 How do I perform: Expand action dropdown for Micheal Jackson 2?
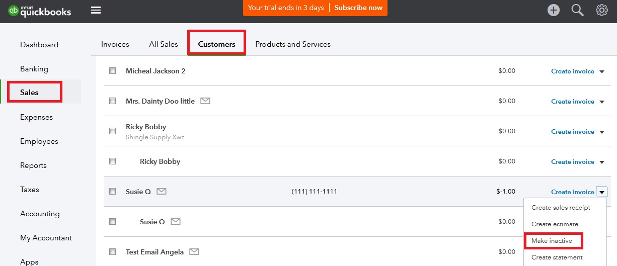[602, 71]
